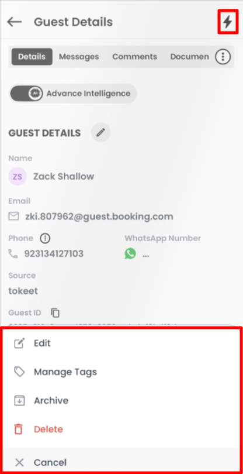
Task: Toggle the Advance Intelligence switch
Action: tap(26, 94)
